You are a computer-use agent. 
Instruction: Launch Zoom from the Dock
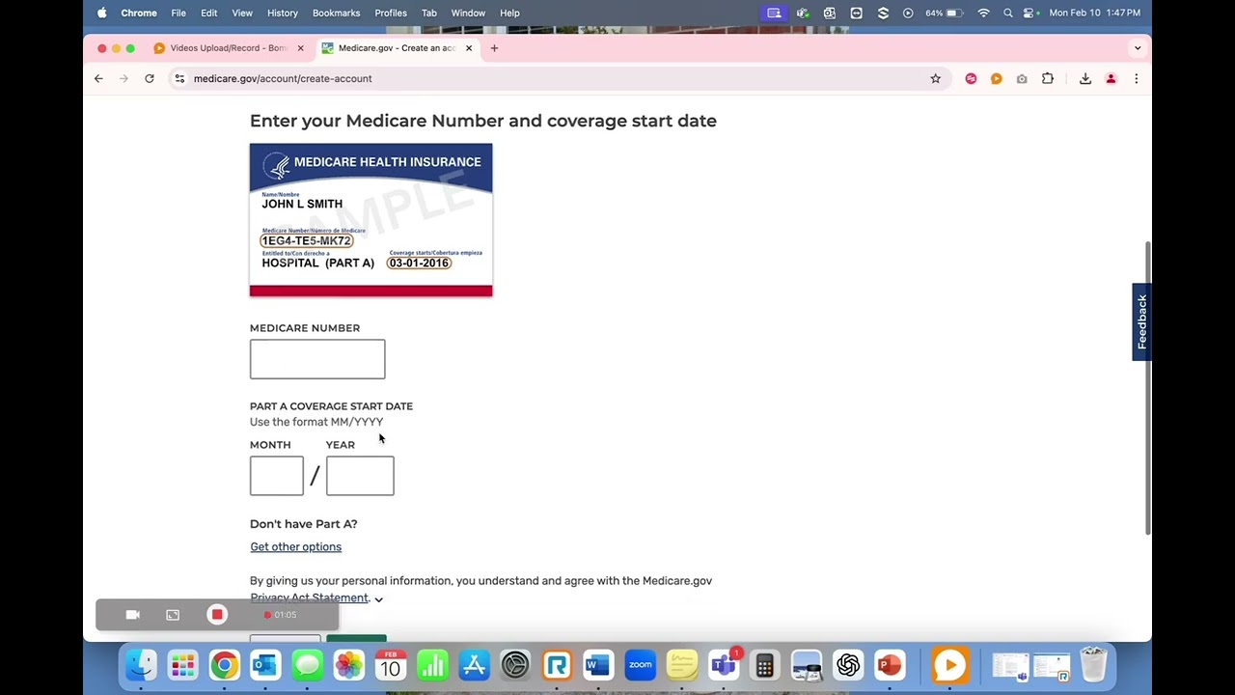[640, 665]
